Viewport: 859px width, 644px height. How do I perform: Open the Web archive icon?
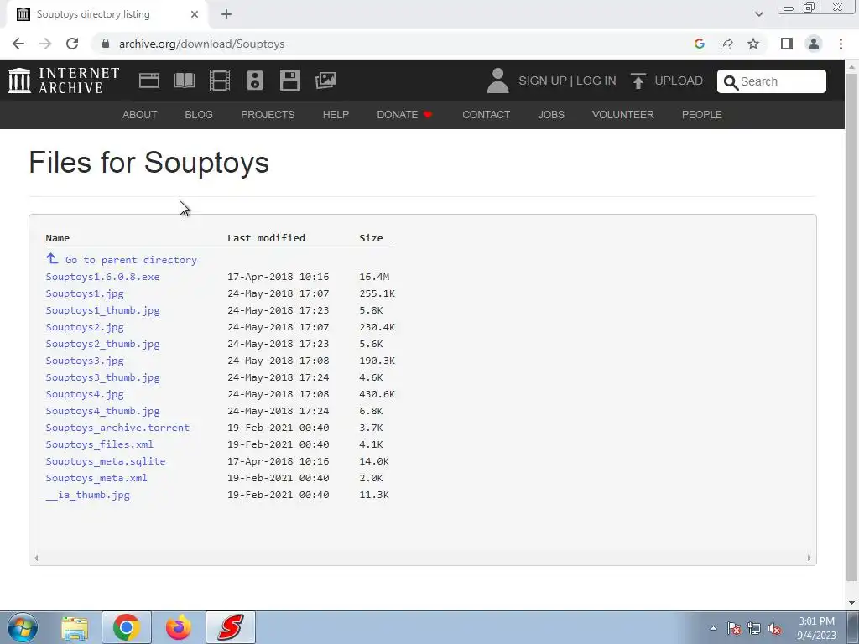[x=149, y=80]
